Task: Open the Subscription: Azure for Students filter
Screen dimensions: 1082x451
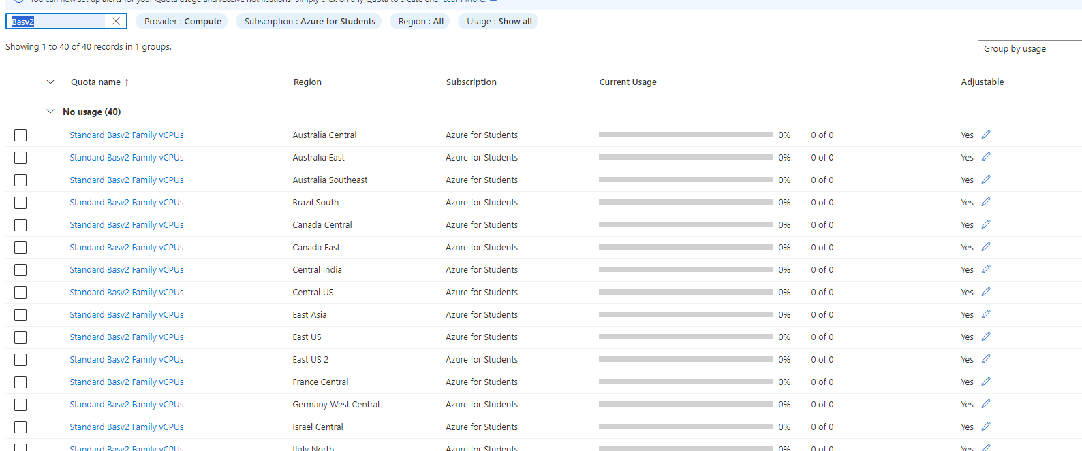Action: click(x=309, y=21)
